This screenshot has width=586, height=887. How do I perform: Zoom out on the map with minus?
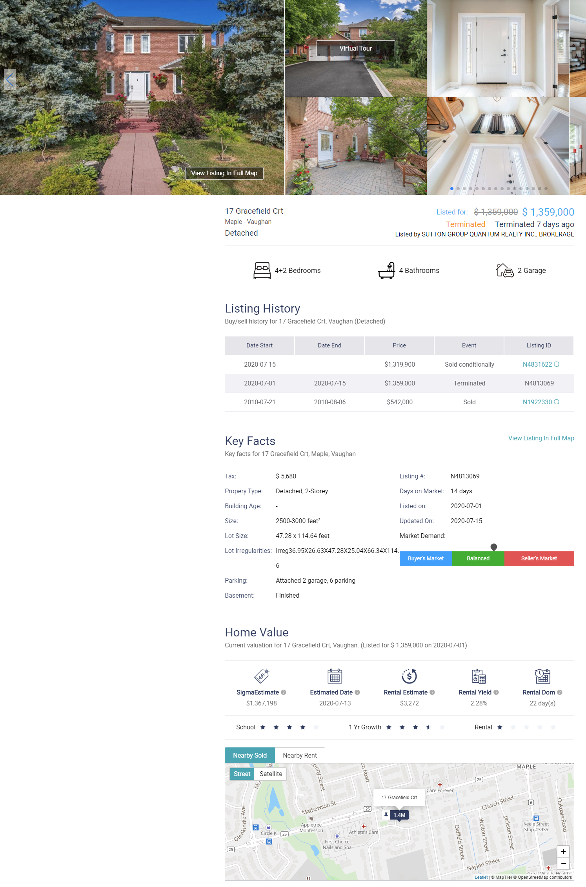point(563,863)
